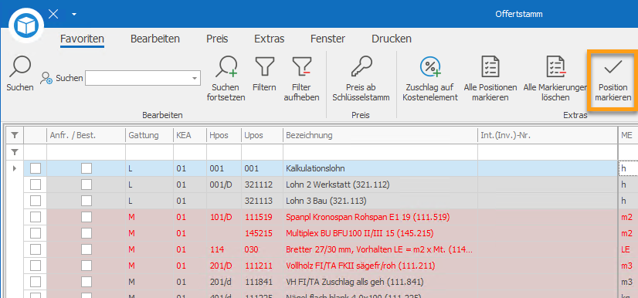Click Filter aufheben icon
The width and height of the screenshot is (638, 298).
pos(301,66)
